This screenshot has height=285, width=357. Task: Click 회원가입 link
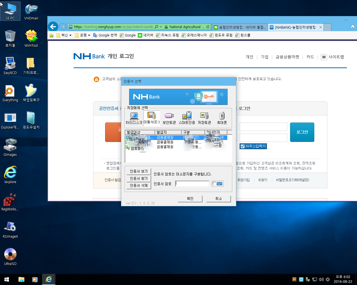point(243,180)
